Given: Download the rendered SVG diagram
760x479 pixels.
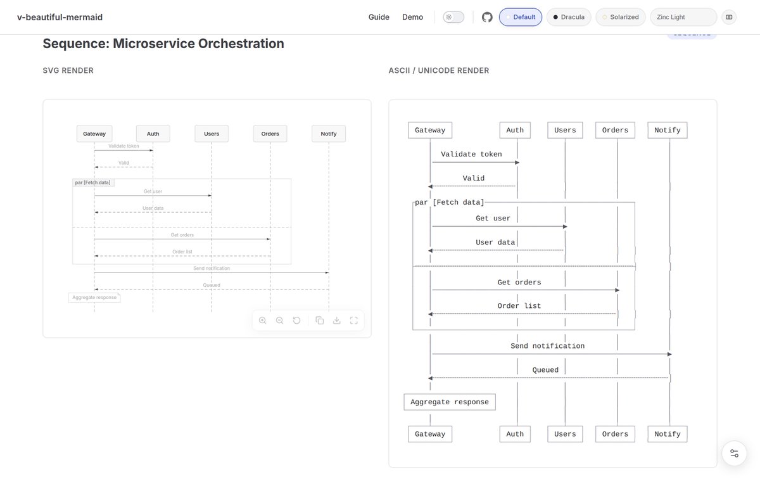Looking at the screenshot, I should [x=337, y=321].
